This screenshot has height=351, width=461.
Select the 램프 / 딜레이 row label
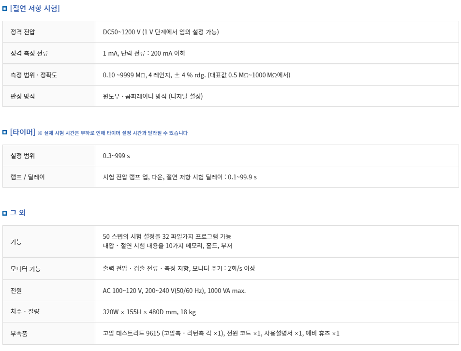[x=28, y=177]
